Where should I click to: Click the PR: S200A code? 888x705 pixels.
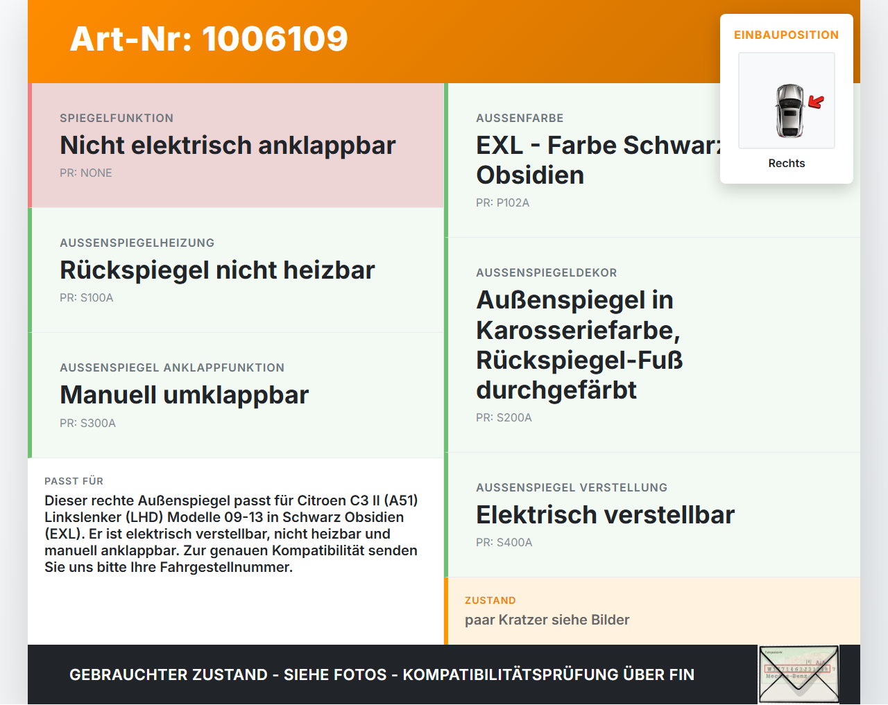[504, 417]
